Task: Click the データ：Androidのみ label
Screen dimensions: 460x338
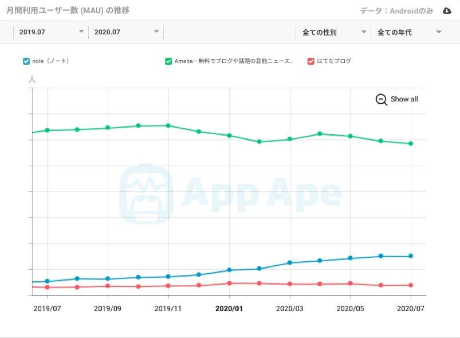Action: [x=396, y=11]
